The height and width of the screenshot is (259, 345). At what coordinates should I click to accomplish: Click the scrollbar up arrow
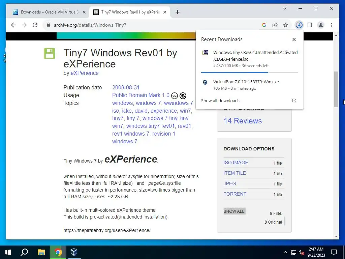click(336, 35)
